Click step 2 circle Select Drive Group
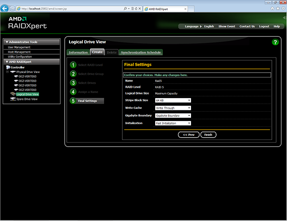The height and width of the screenshot is (221, 287). click(x=73, y=74)
